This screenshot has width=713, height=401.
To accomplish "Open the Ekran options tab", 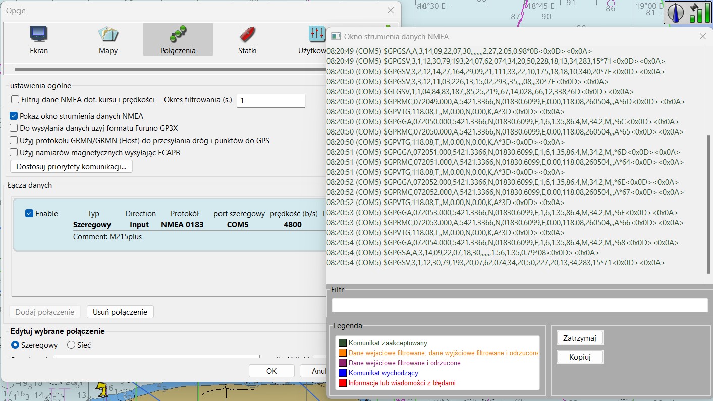I will (x=39, y=40).
